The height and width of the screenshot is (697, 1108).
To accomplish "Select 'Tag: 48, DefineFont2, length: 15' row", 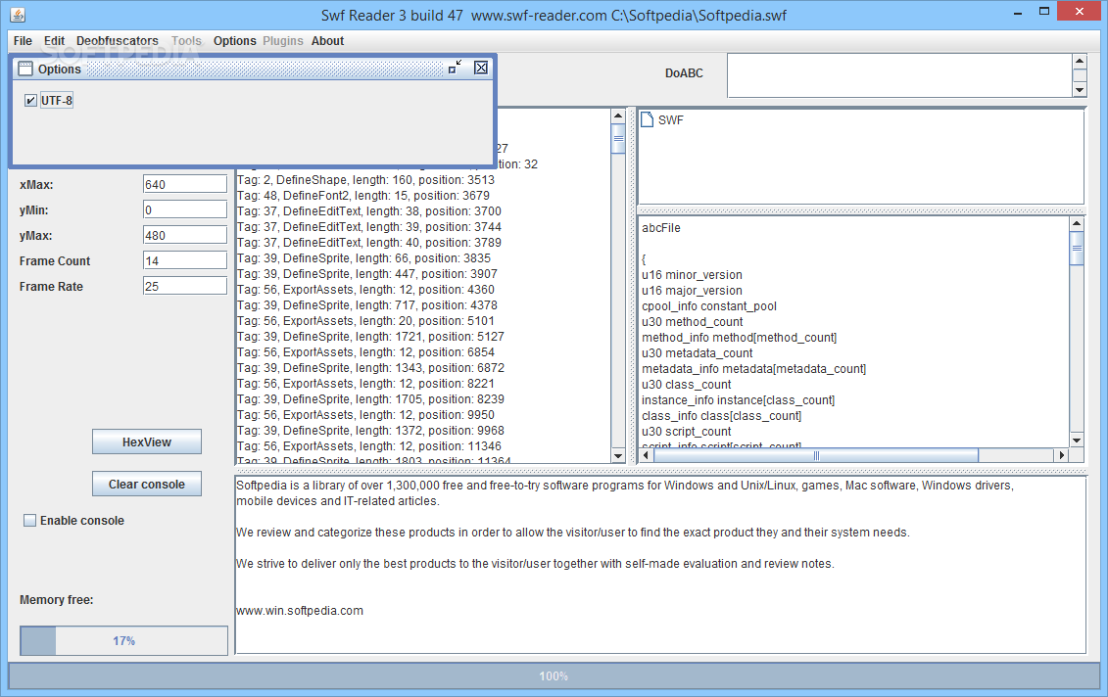I will (363, 196).
